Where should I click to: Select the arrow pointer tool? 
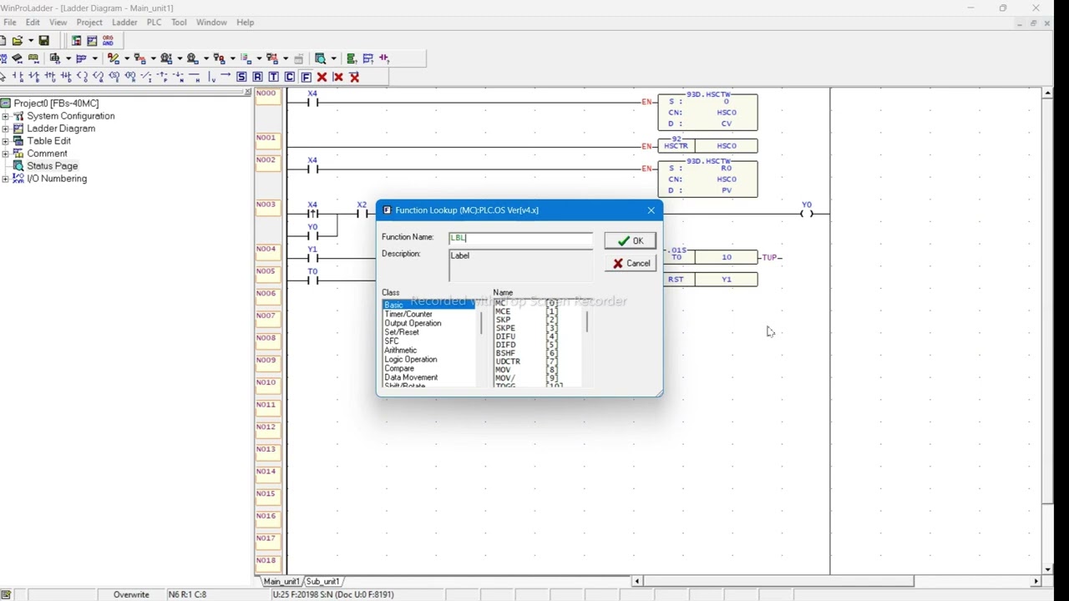click(x=3, y=77)
